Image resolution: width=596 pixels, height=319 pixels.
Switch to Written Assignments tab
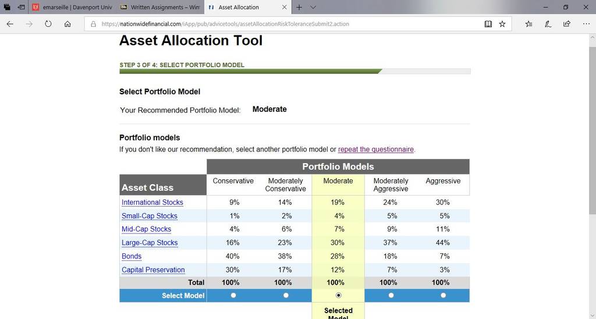(x=160, y=7)
